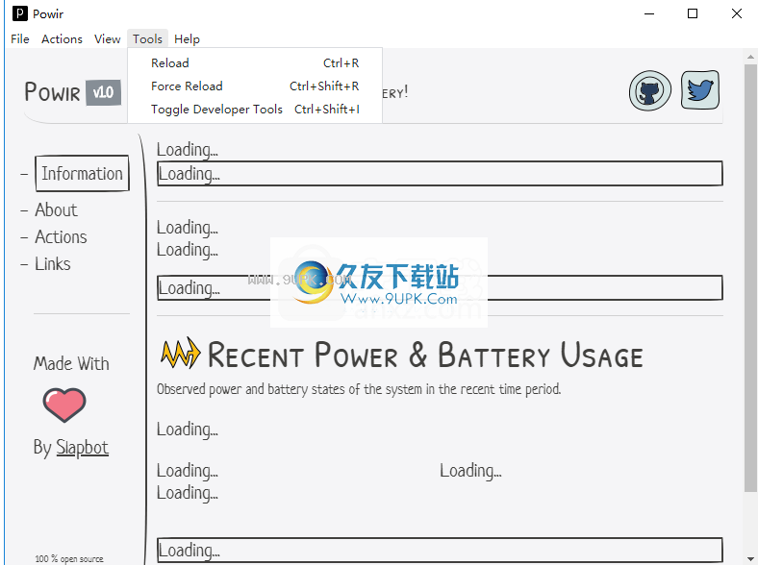Click the vertical scrollbar thumb

(750, 278)
